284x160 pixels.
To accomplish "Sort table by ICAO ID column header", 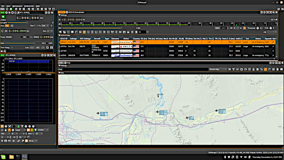I will pos(64,39).
